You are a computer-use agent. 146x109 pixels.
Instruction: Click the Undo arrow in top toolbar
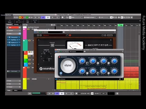coord(15,18)
